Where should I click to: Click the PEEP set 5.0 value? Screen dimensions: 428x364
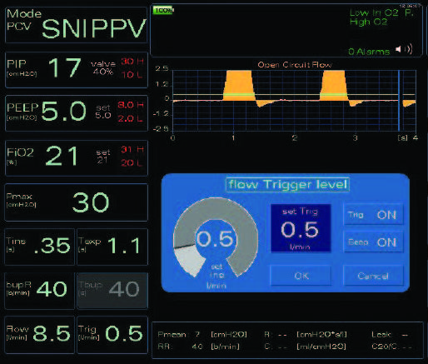point(103,112)
